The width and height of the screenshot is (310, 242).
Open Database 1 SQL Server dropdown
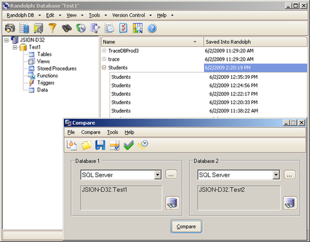158,175
